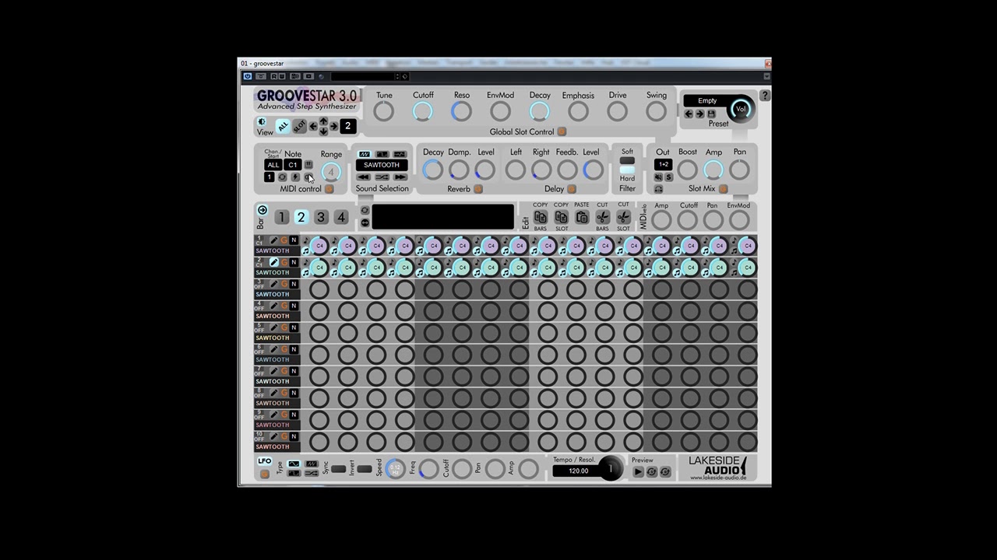Toggle the Soft filter switch
The width and height of the screenshot is (997, 560).
pos(627,160)
